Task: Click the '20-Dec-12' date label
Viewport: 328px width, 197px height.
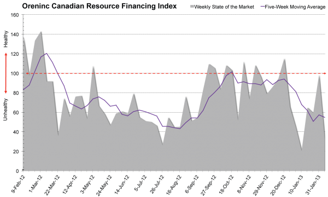Action: (279, 185)
